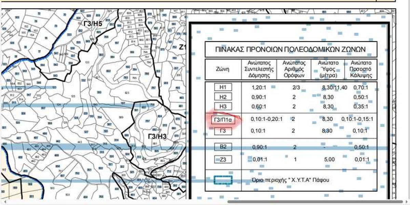The image size is (410, 205).
Task: Select the B2 zone legend box
Action: point(223,147)
